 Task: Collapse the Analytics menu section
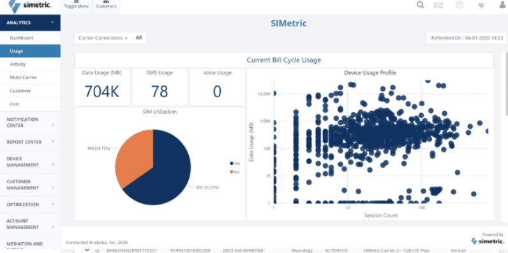pyautogui.click(x=30, y=23)
